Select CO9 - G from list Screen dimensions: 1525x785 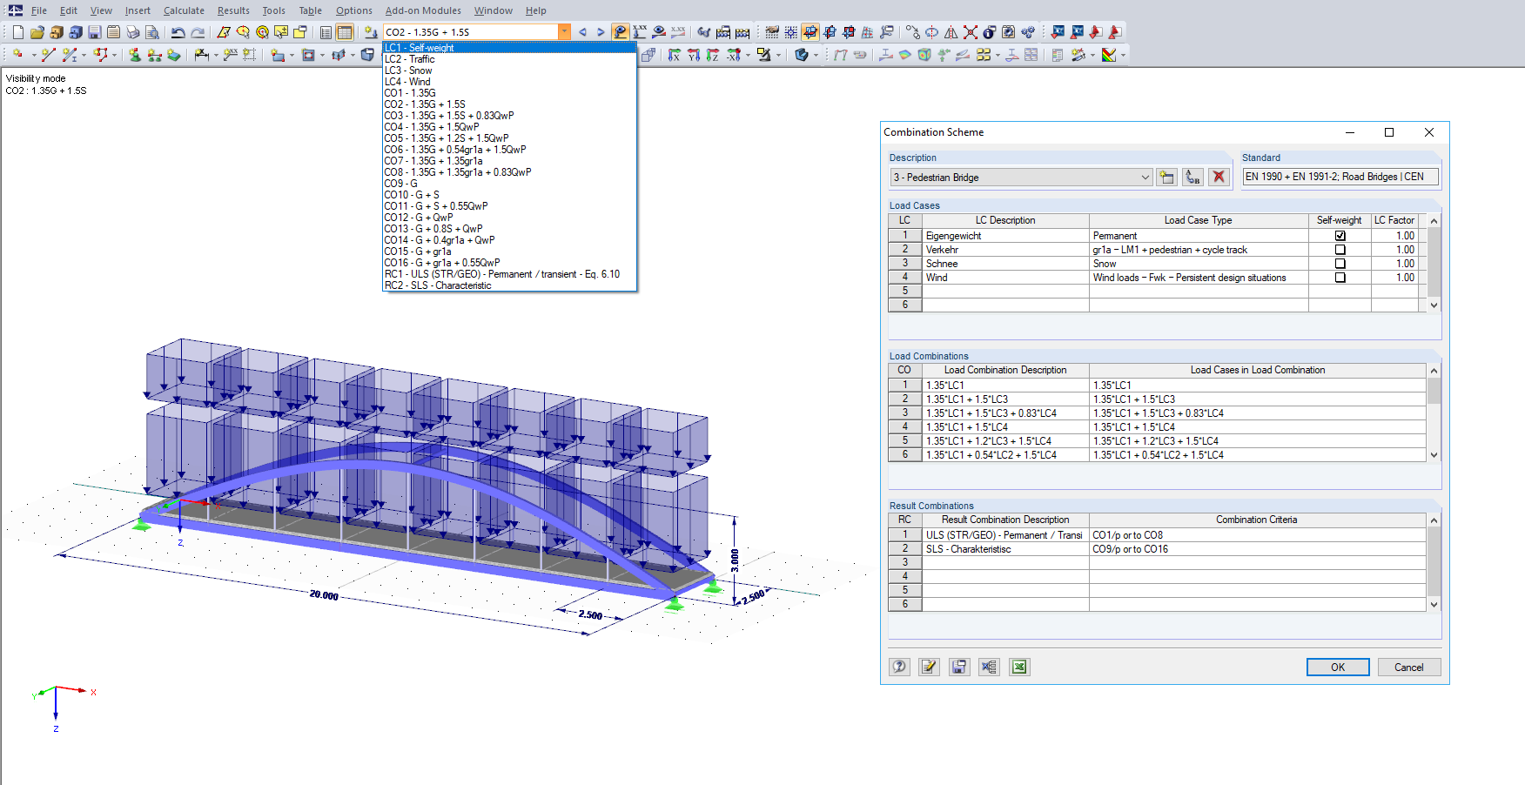click(509, 184)
